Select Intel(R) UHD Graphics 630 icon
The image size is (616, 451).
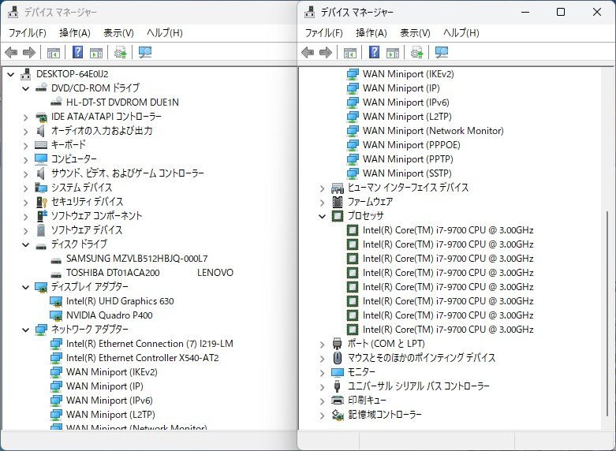click(x=56, y=301)
